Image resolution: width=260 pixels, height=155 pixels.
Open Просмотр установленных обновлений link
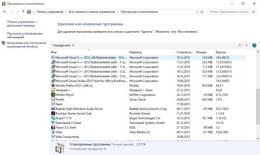click(x=25, y=35)
